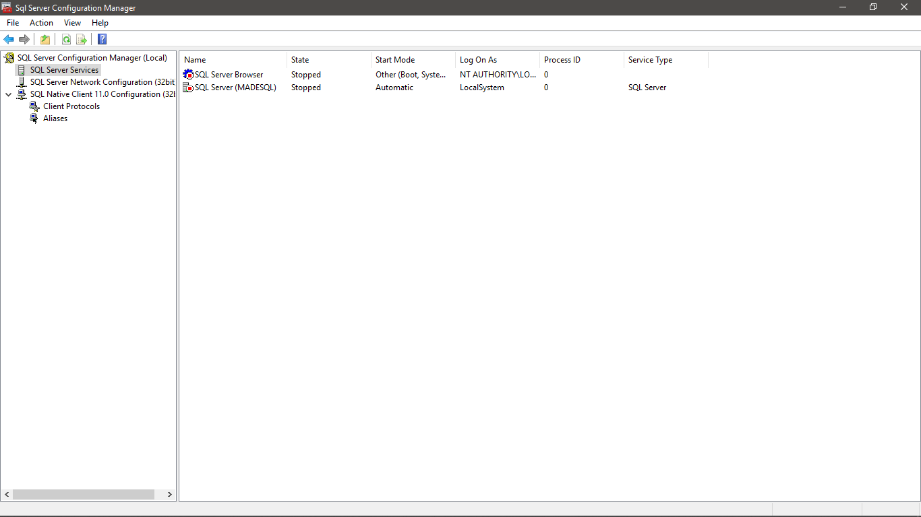
Task: Select SQL Server Configuration Manager (Local) label
Action: pos(92,58)
